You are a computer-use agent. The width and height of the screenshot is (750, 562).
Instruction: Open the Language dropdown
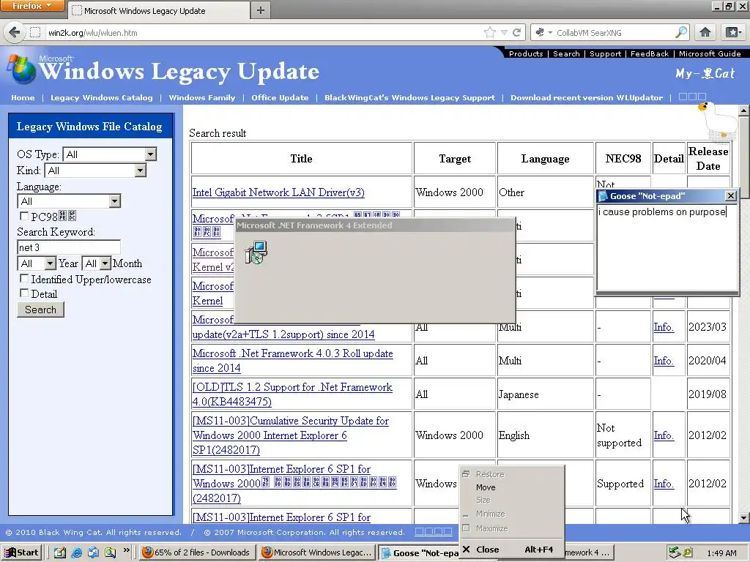69,201
